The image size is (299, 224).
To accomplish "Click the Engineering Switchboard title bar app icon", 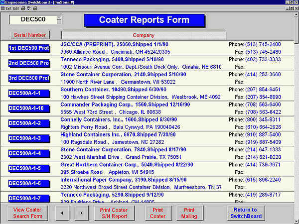I will click(2, 2).
